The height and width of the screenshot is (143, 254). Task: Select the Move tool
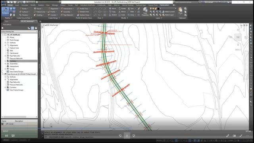coord(113,8)
